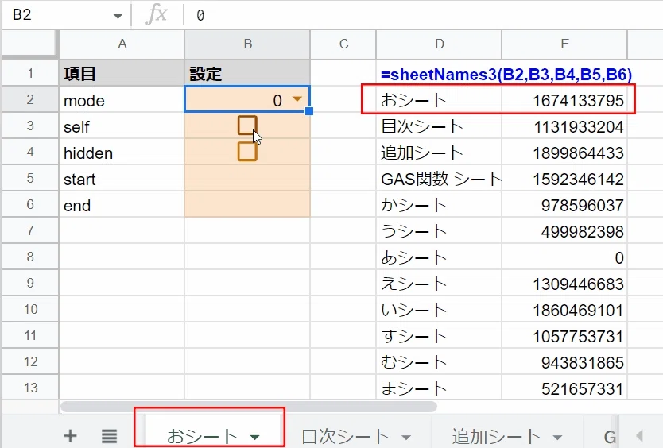Image resolution: width=663 pixels, height=448 pixels.
Task: Select the cell labeled self
Action: pos(122,126)
